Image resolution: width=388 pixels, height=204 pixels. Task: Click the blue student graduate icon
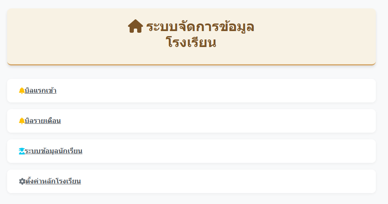pyautogui.click(x=22, y=151)
